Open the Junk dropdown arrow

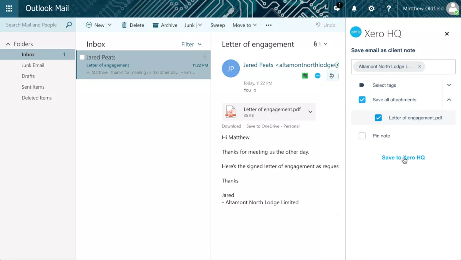pyautogui.click(x=200, y=25)
